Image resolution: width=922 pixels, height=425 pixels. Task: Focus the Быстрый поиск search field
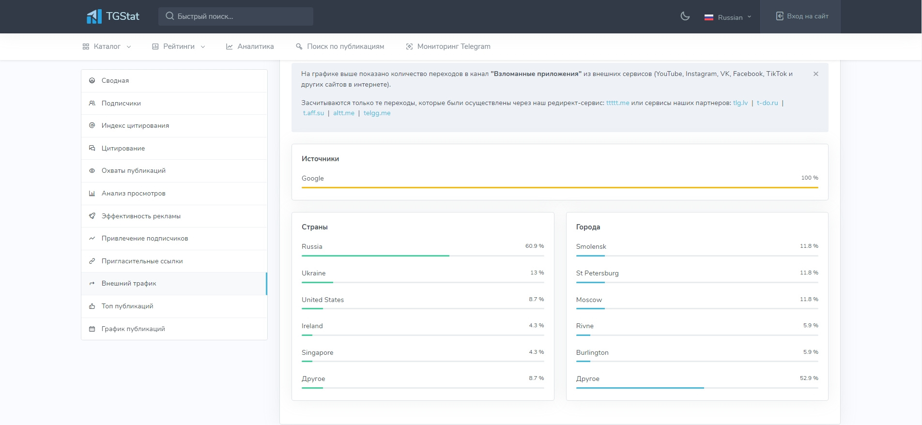click(236, 16)
